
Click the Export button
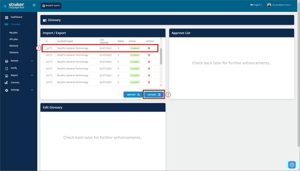tap(154, 95)
